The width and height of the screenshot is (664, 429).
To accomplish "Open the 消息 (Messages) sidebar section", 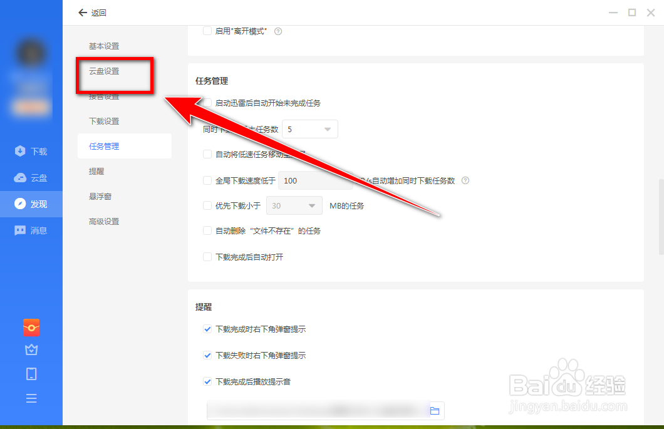I will (31, 230).
